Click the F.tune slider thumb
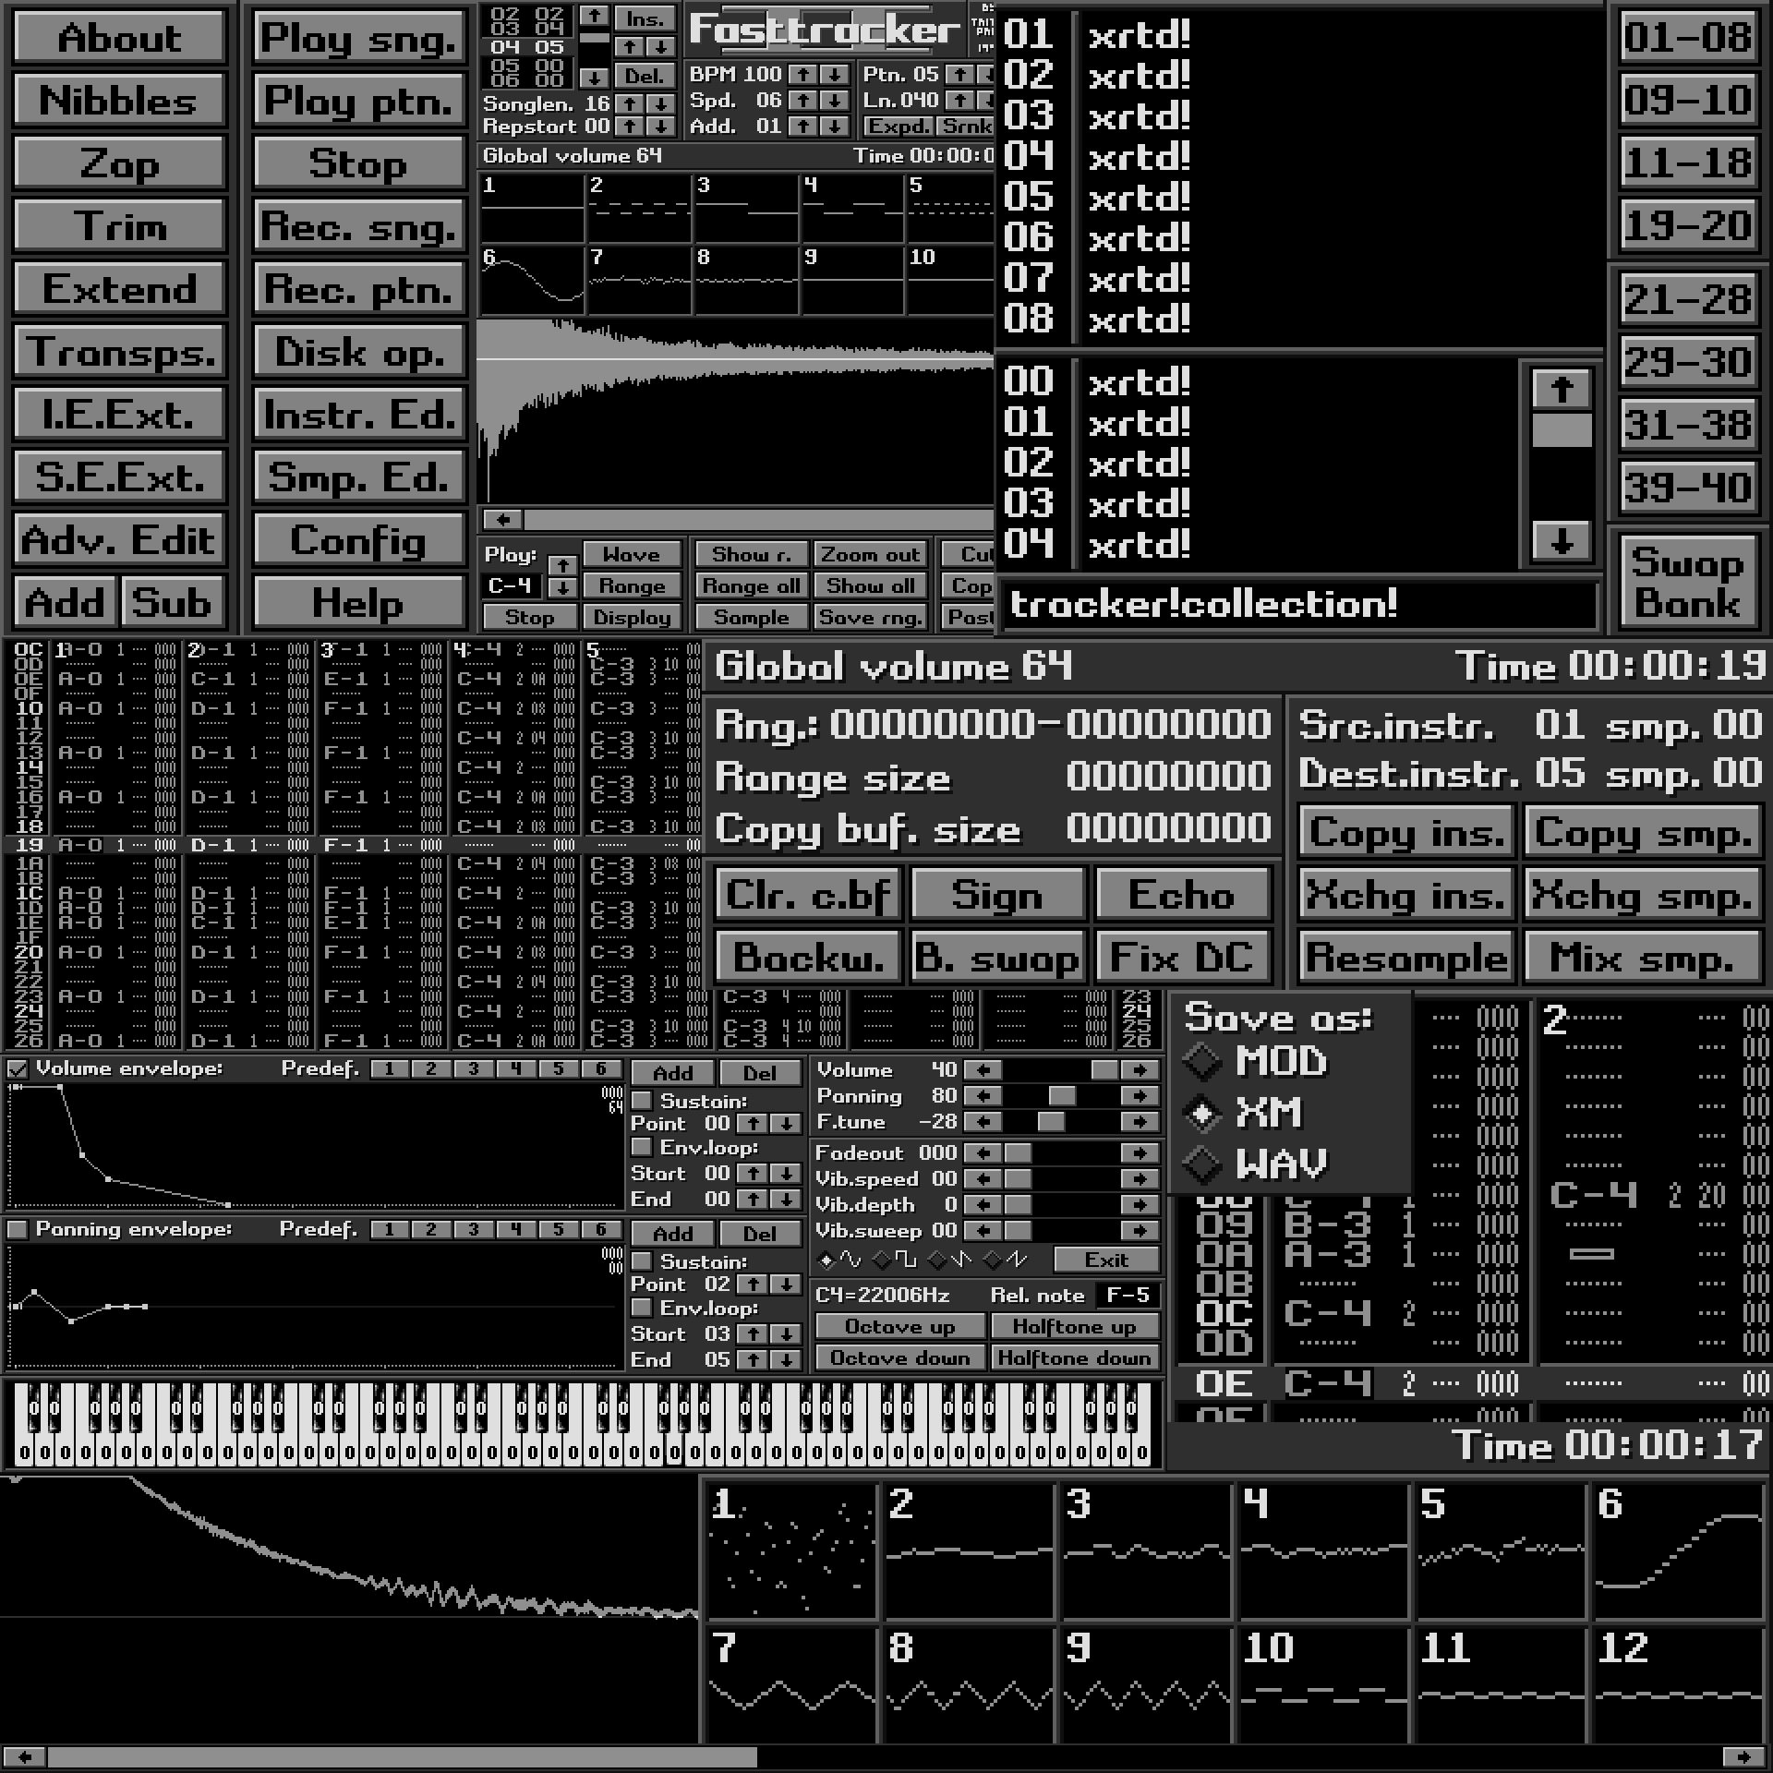1773x1773 pixels. point(1051,1122)
